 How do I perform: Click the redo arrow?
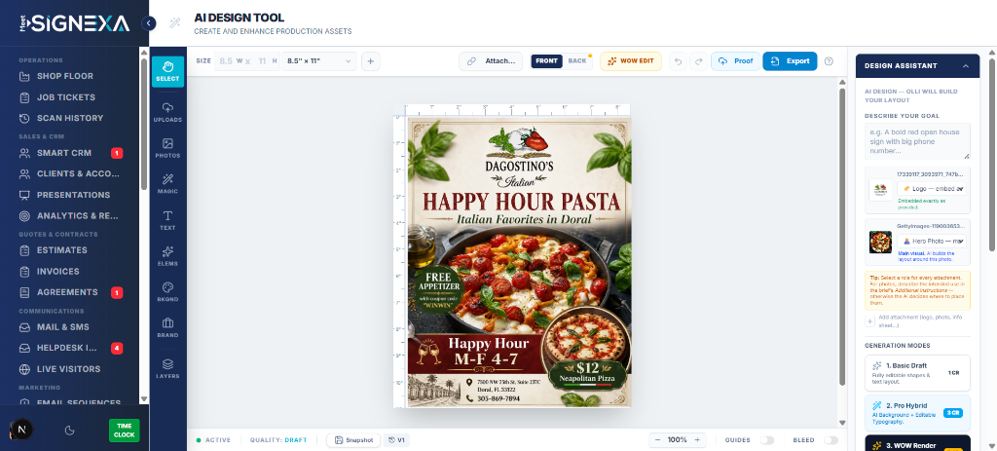pyautogui.click(x=699, y=61)
